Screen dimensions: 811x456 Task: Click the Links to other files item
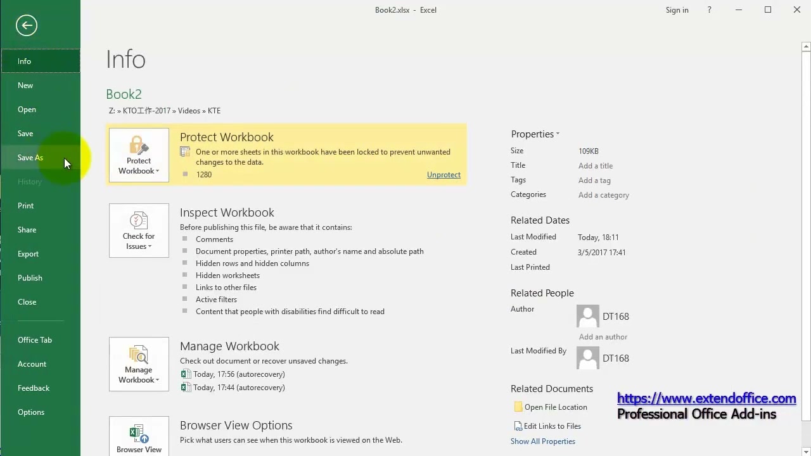(226, 288)
